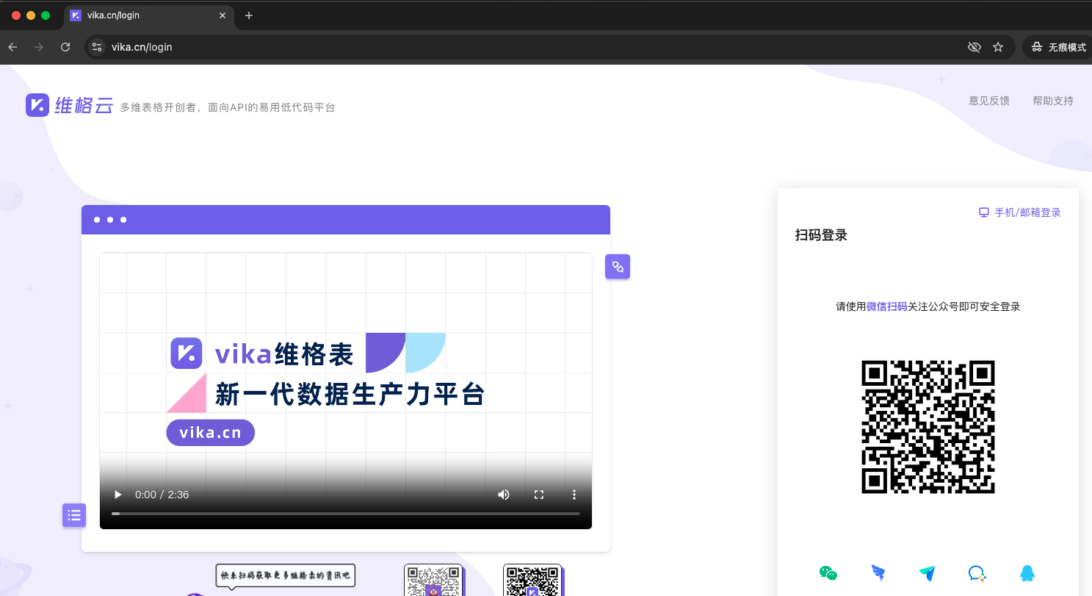Click the purple list icon left of the video

click(x=74, y=515)
